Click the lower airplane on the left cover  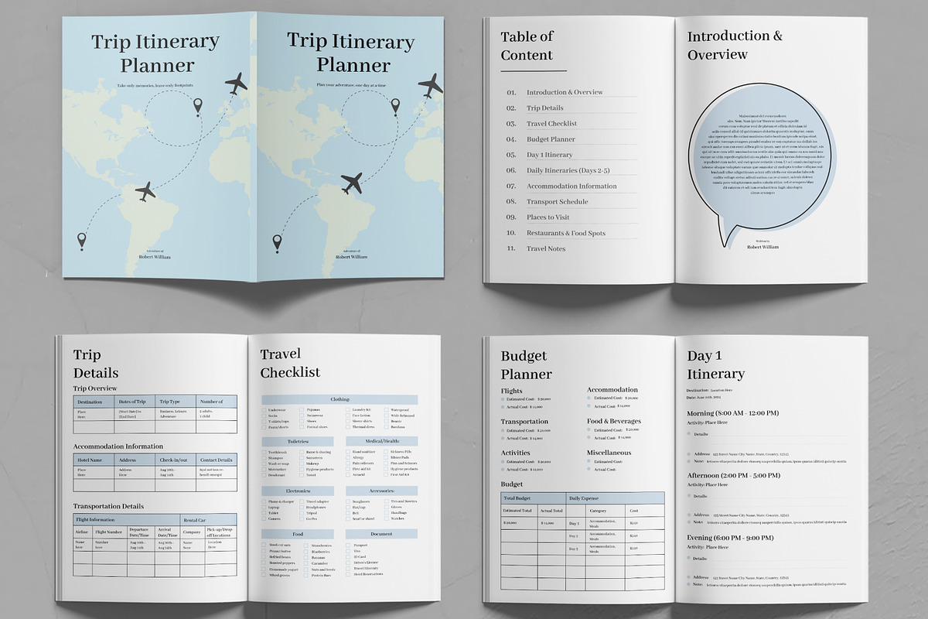(145, 190)
